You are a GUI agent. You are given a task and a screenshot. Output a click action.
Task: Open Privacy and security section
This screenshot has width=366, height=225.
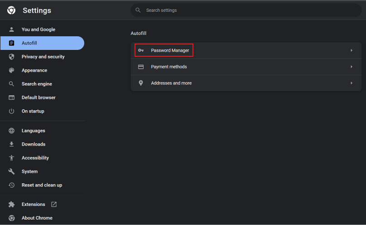point(42,57)
